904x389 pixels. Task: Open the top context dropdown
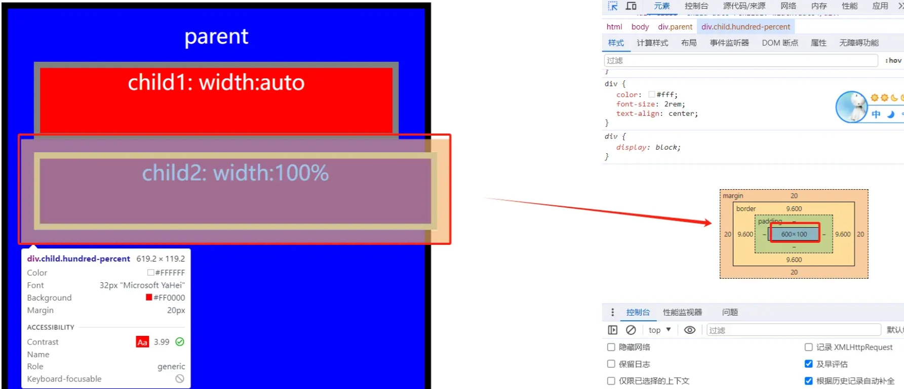pyautogui.click(x=659, y=330)
